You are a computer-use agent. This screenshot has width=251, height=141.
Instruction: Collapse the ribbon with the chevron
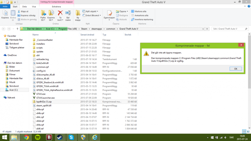(245, 7)
